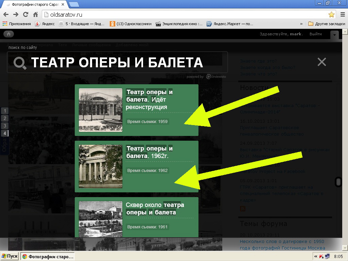Click the site home icon in the top bar
The width and height of the screenshot is (348, 261).
pyautogui.click(x=8, y=34)
